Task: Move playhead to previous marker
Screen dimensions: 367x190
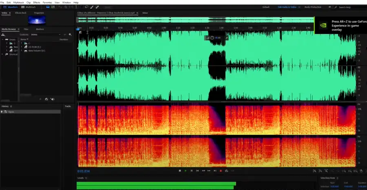Action: click(x=197, y=170)
